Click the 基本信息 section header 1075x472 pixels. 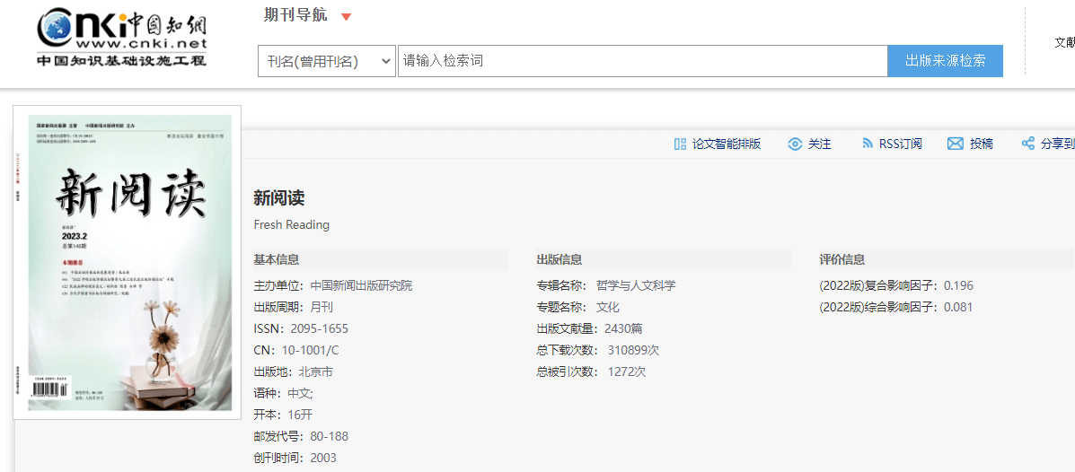pos(277,259)
